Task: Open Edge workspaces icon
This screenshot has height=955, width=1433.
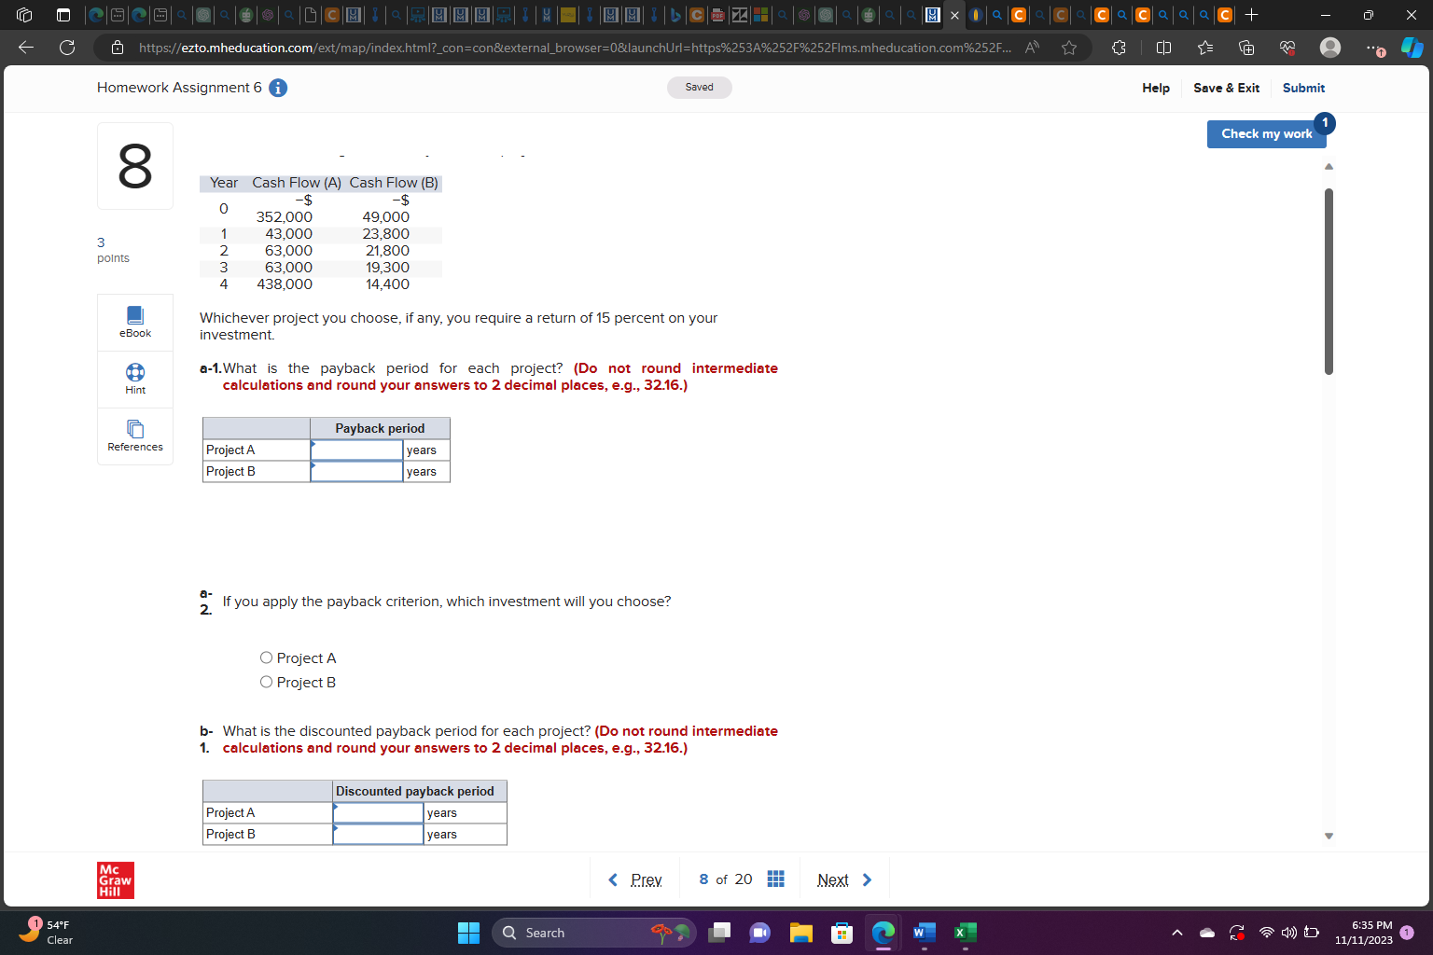Action: tap(25, 15)
